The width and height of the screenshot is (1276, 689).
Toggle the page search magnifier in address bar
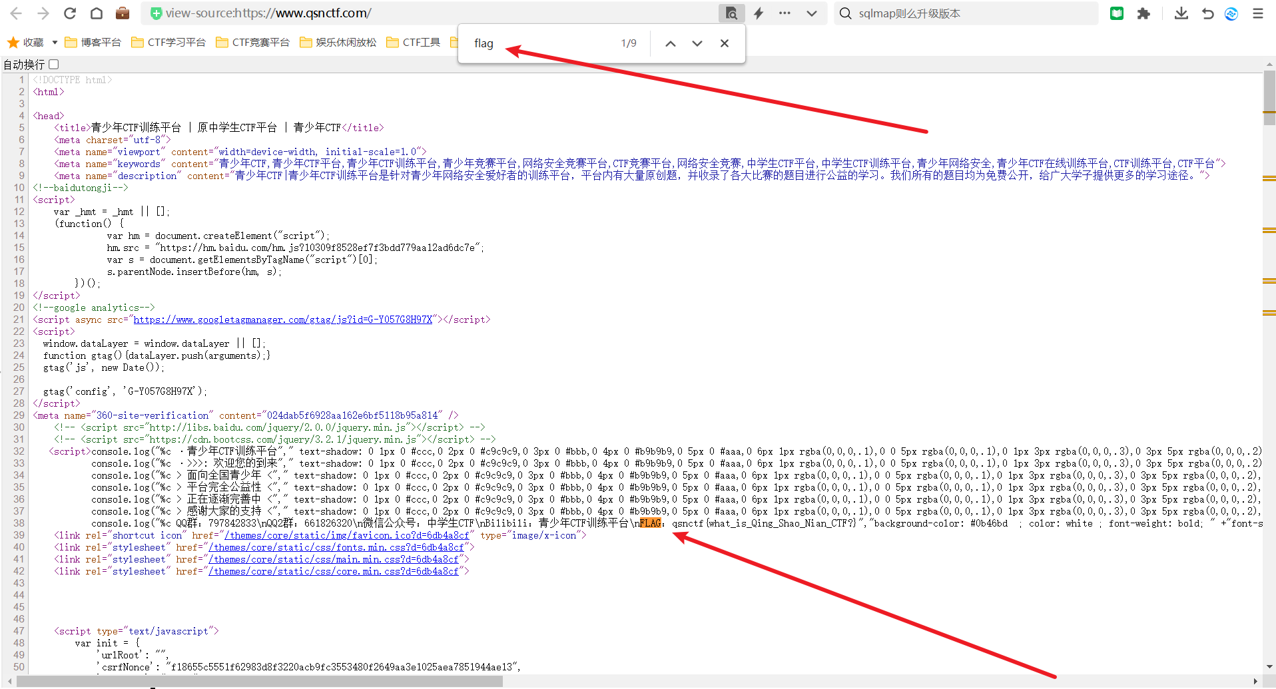(731, 13)
